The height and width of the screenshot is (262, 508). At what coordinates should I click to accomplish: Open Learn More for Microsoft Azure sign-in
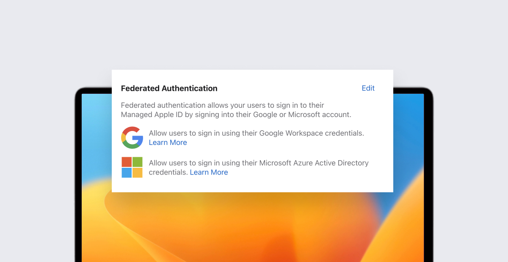pos(209,172)
